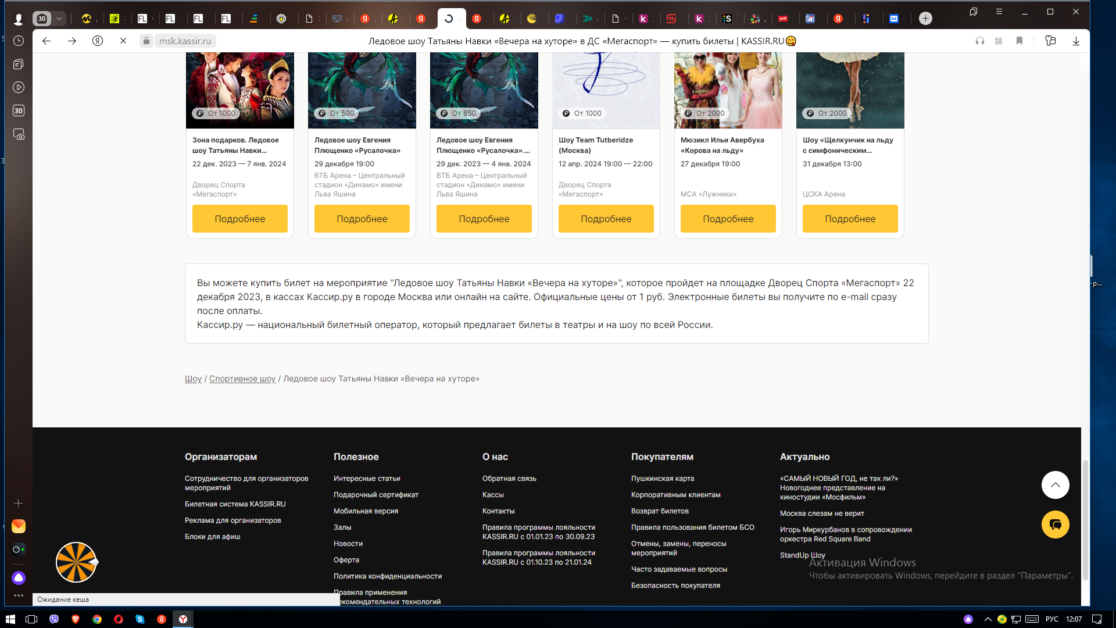Screen dimensions: 1116x628
Task: Open a new browser tab
Action: tap(925, 19)
